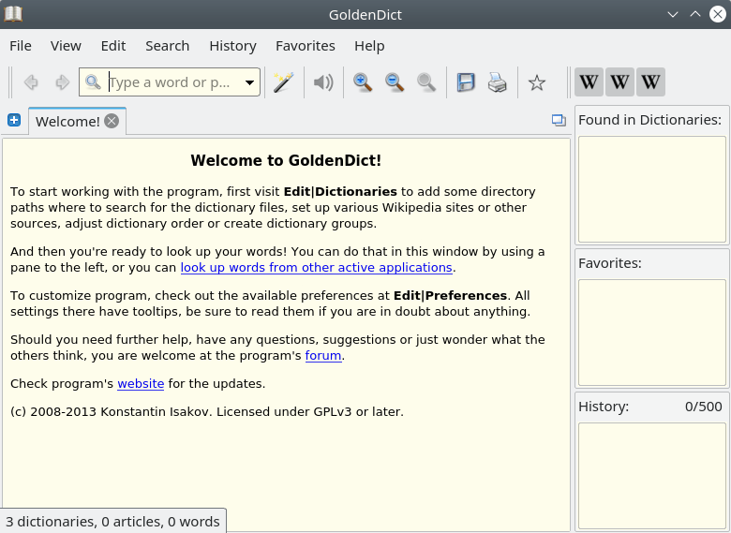
Task: Zoom out with the minus magnifier icon
Action: tap(395, 82)
